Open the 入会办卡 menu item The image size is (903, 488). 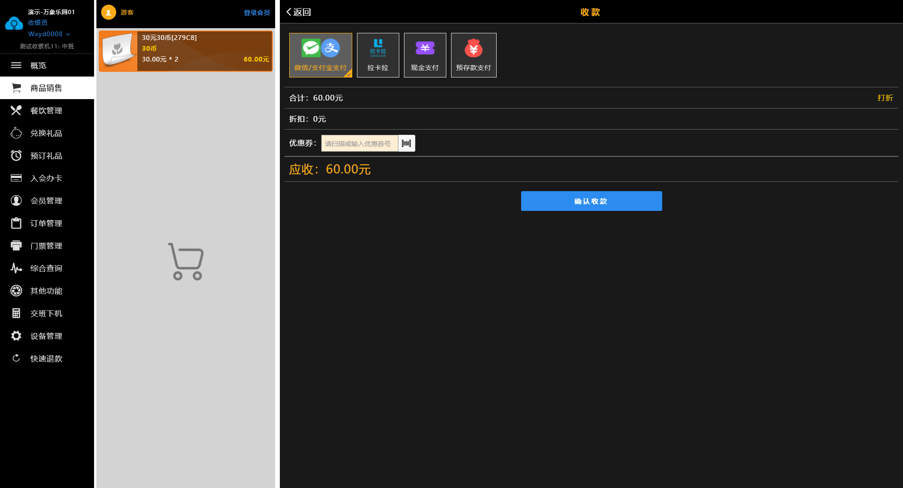47,178
